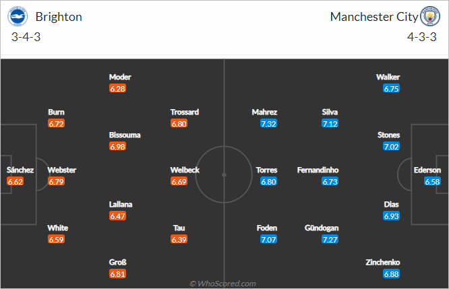Click the player name Walker

click(x=388, y=77)
